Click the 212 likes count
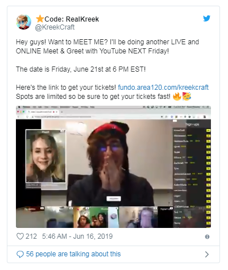Viewport: 228px width, 270px height. click(31, 236)
